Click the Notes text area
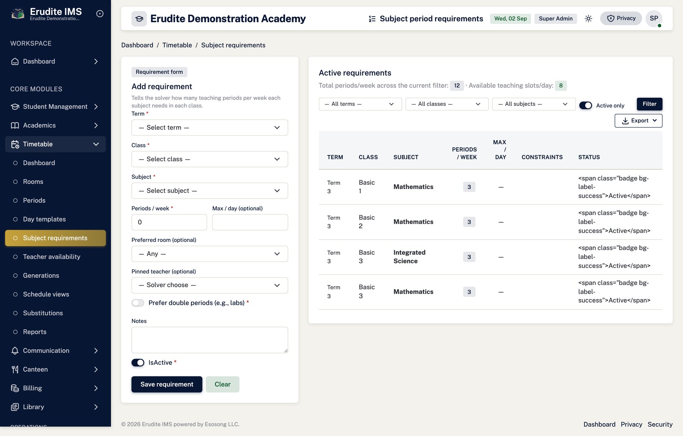This screenshot has width=683, height=436. click(210, 340)
